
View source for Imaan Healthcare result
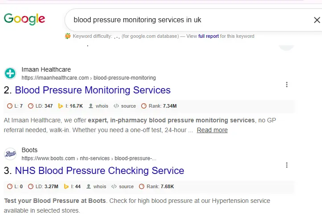pyautogui.click(x=125, y=106)
